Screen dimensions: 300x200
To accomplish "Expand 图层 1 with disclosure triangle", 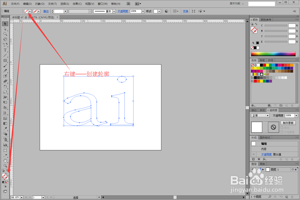I will tap(263, 169).
